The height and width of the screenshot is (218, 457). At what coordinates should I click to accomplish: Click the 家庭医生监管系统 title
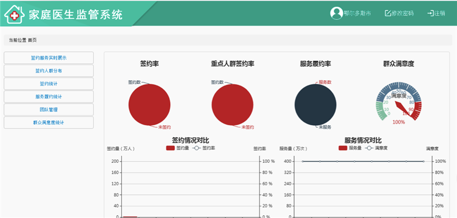75,14
